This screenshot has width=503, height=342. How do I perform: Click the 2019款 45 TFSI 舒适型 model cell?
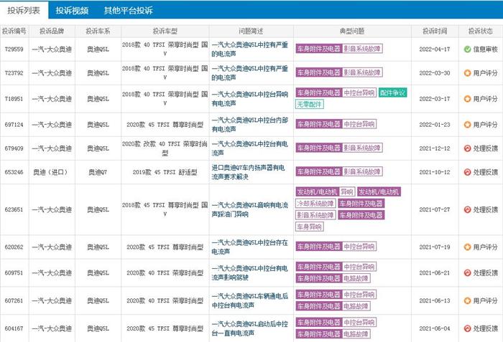[x=165, y=172]
